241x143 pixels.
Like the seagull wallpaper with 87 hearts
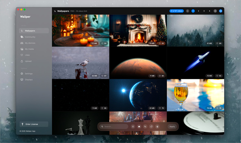point(104,76)
